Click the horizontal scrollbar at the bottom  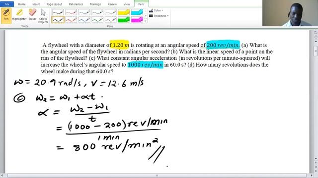point(157,176)
